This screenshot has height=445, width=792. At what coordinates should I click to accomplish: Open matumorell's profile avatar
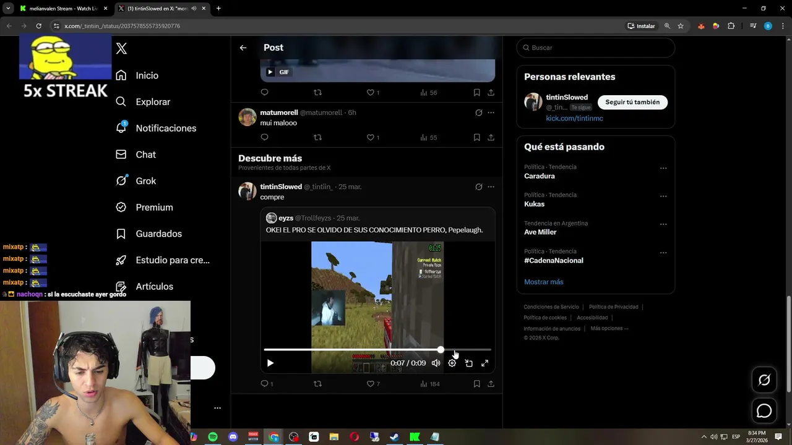[247, 117]
